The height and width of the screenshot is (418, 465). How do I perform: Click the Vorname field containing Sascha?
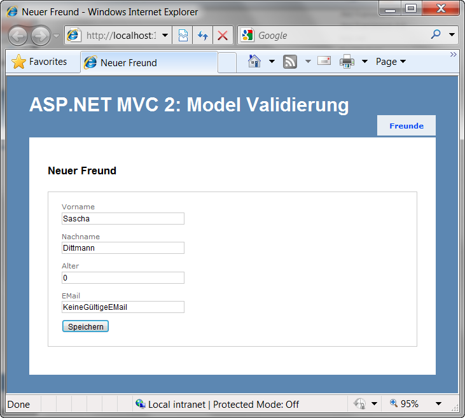point(123,218)
